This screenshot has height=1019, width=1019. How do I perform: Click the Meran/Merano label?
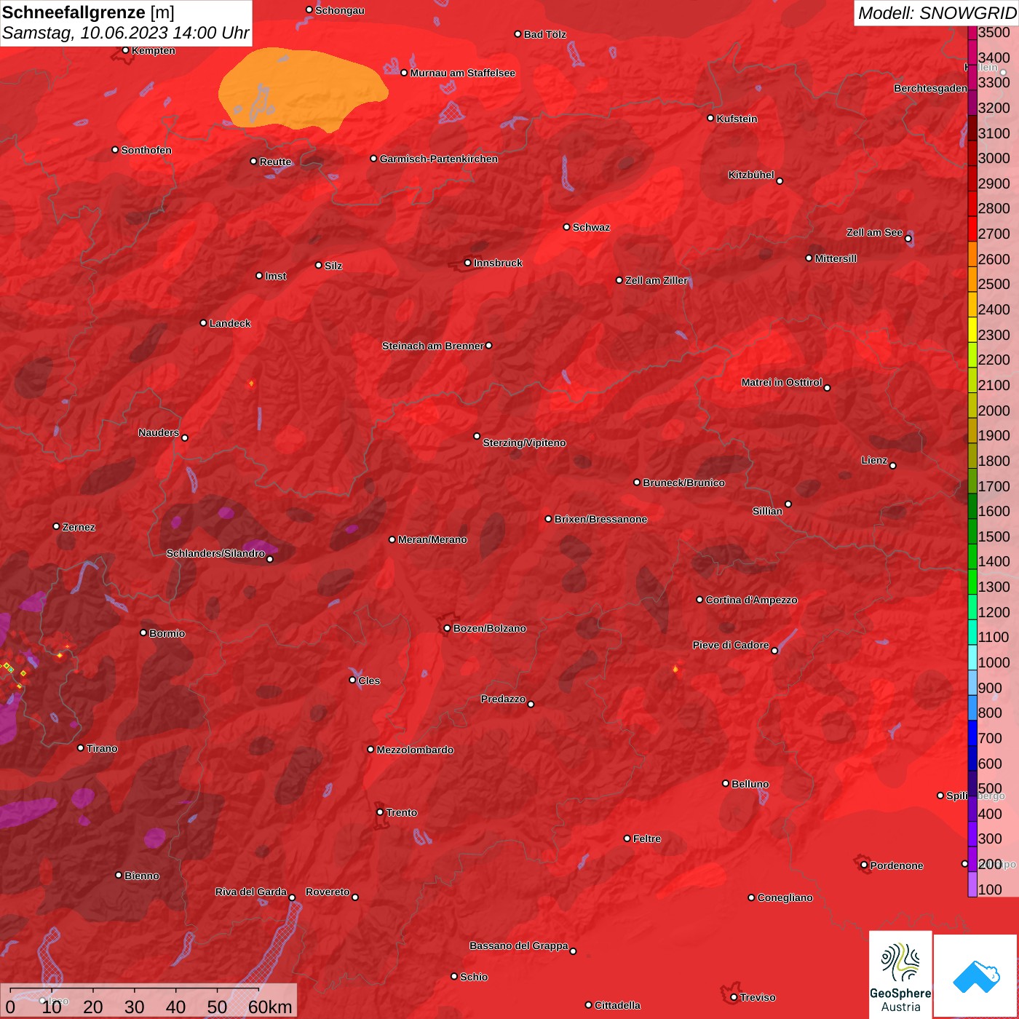pos(432,539)
